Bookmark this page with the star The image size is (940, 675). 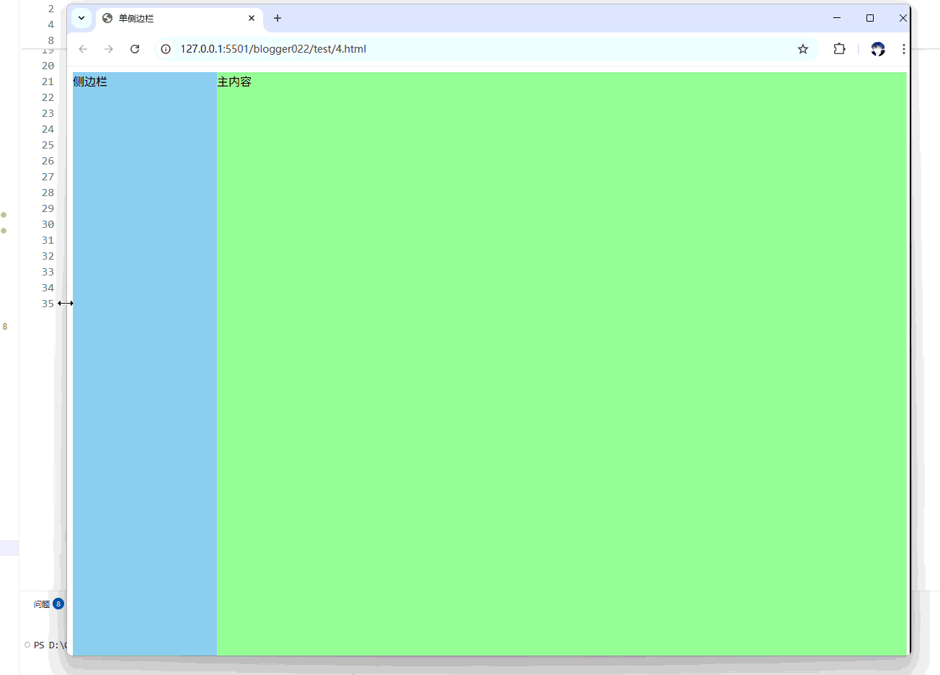tap(803, 49)
